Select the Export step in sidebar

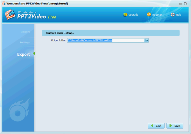click(x=24, y=54)
